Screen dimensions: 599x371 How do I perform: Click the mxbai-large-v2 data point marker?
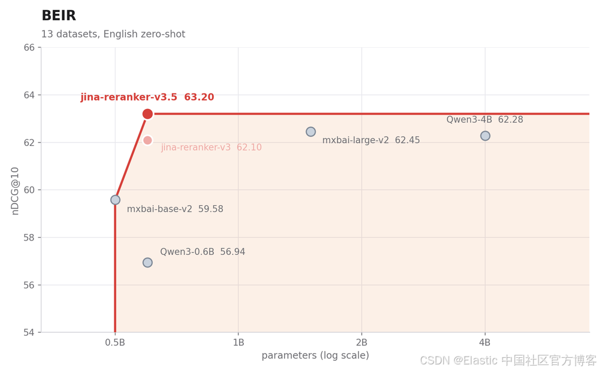coord(310,132)
